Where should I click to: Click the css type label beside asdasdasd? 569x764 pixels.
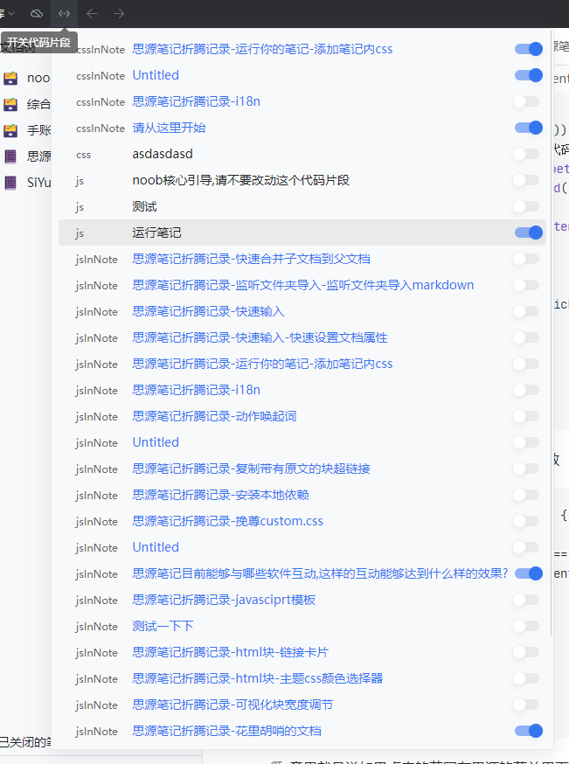[83, 155]
